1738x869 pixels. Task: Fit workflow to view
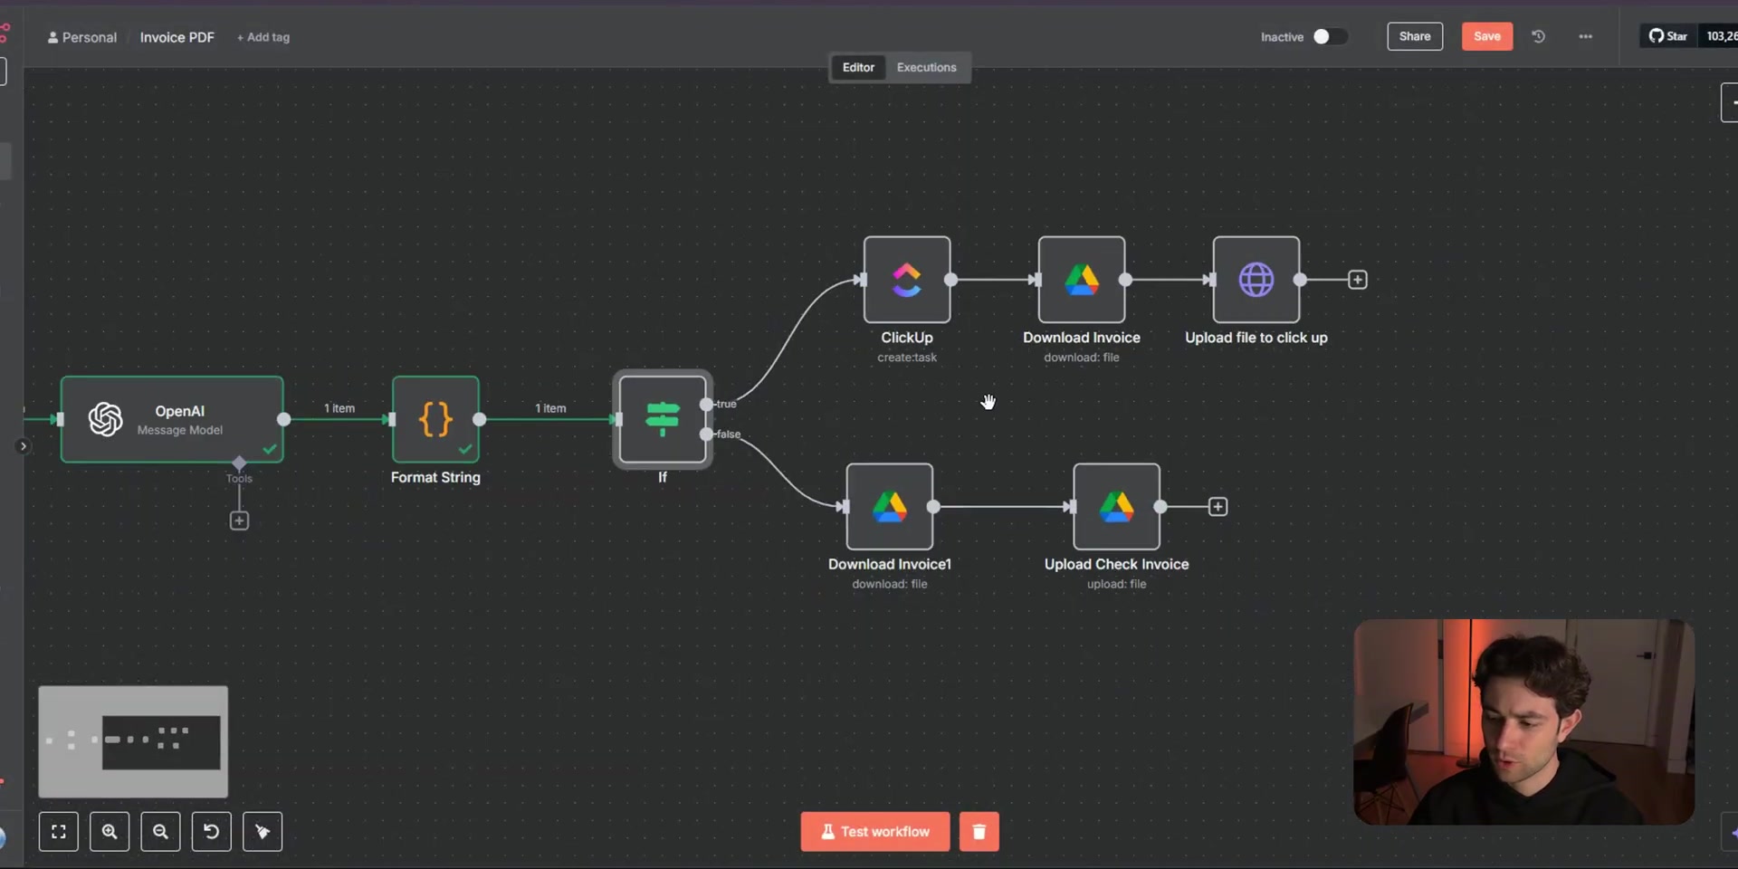pyautogui.click(x=59, y=832)
